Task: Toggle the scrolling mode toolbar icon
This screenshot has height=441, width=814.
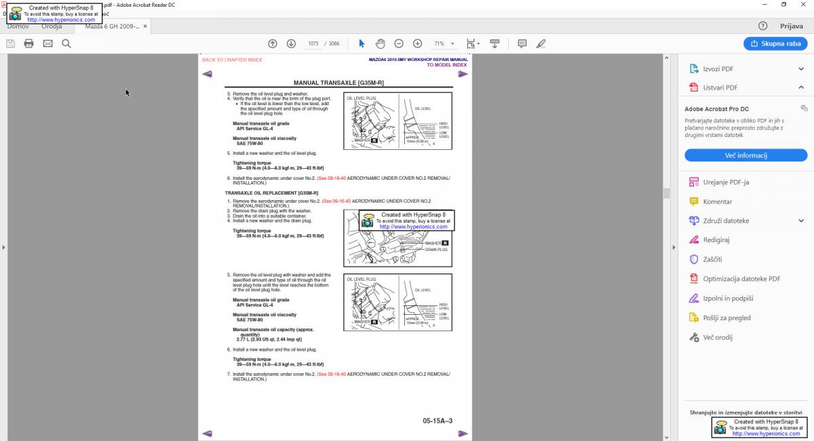Action: [x=495, y=43]
